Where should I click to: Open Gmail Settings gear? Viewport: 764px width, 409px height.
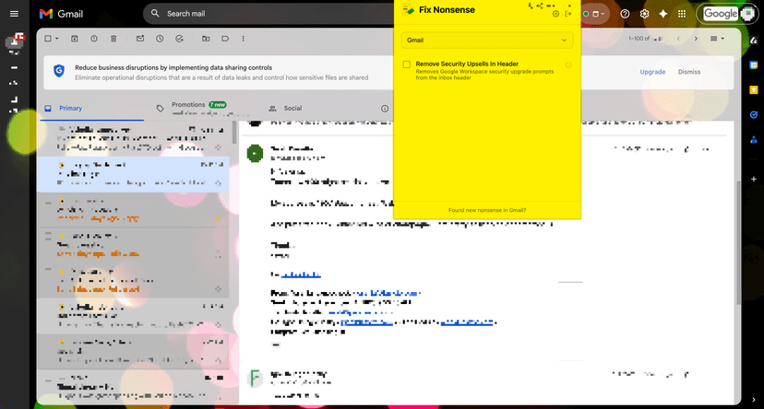click(x=644, y=14)
